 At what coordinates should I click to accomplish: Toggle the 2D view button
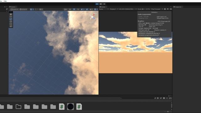coord(70,9)
